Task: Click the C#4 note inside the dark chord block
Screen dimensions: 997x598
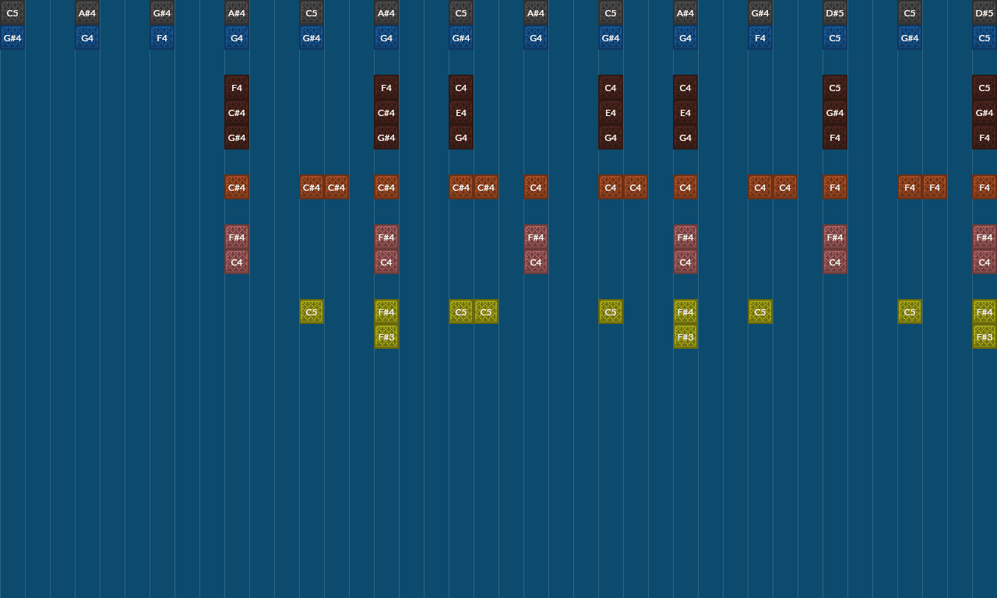Action: pyautogui.click(x=236, y=112)
